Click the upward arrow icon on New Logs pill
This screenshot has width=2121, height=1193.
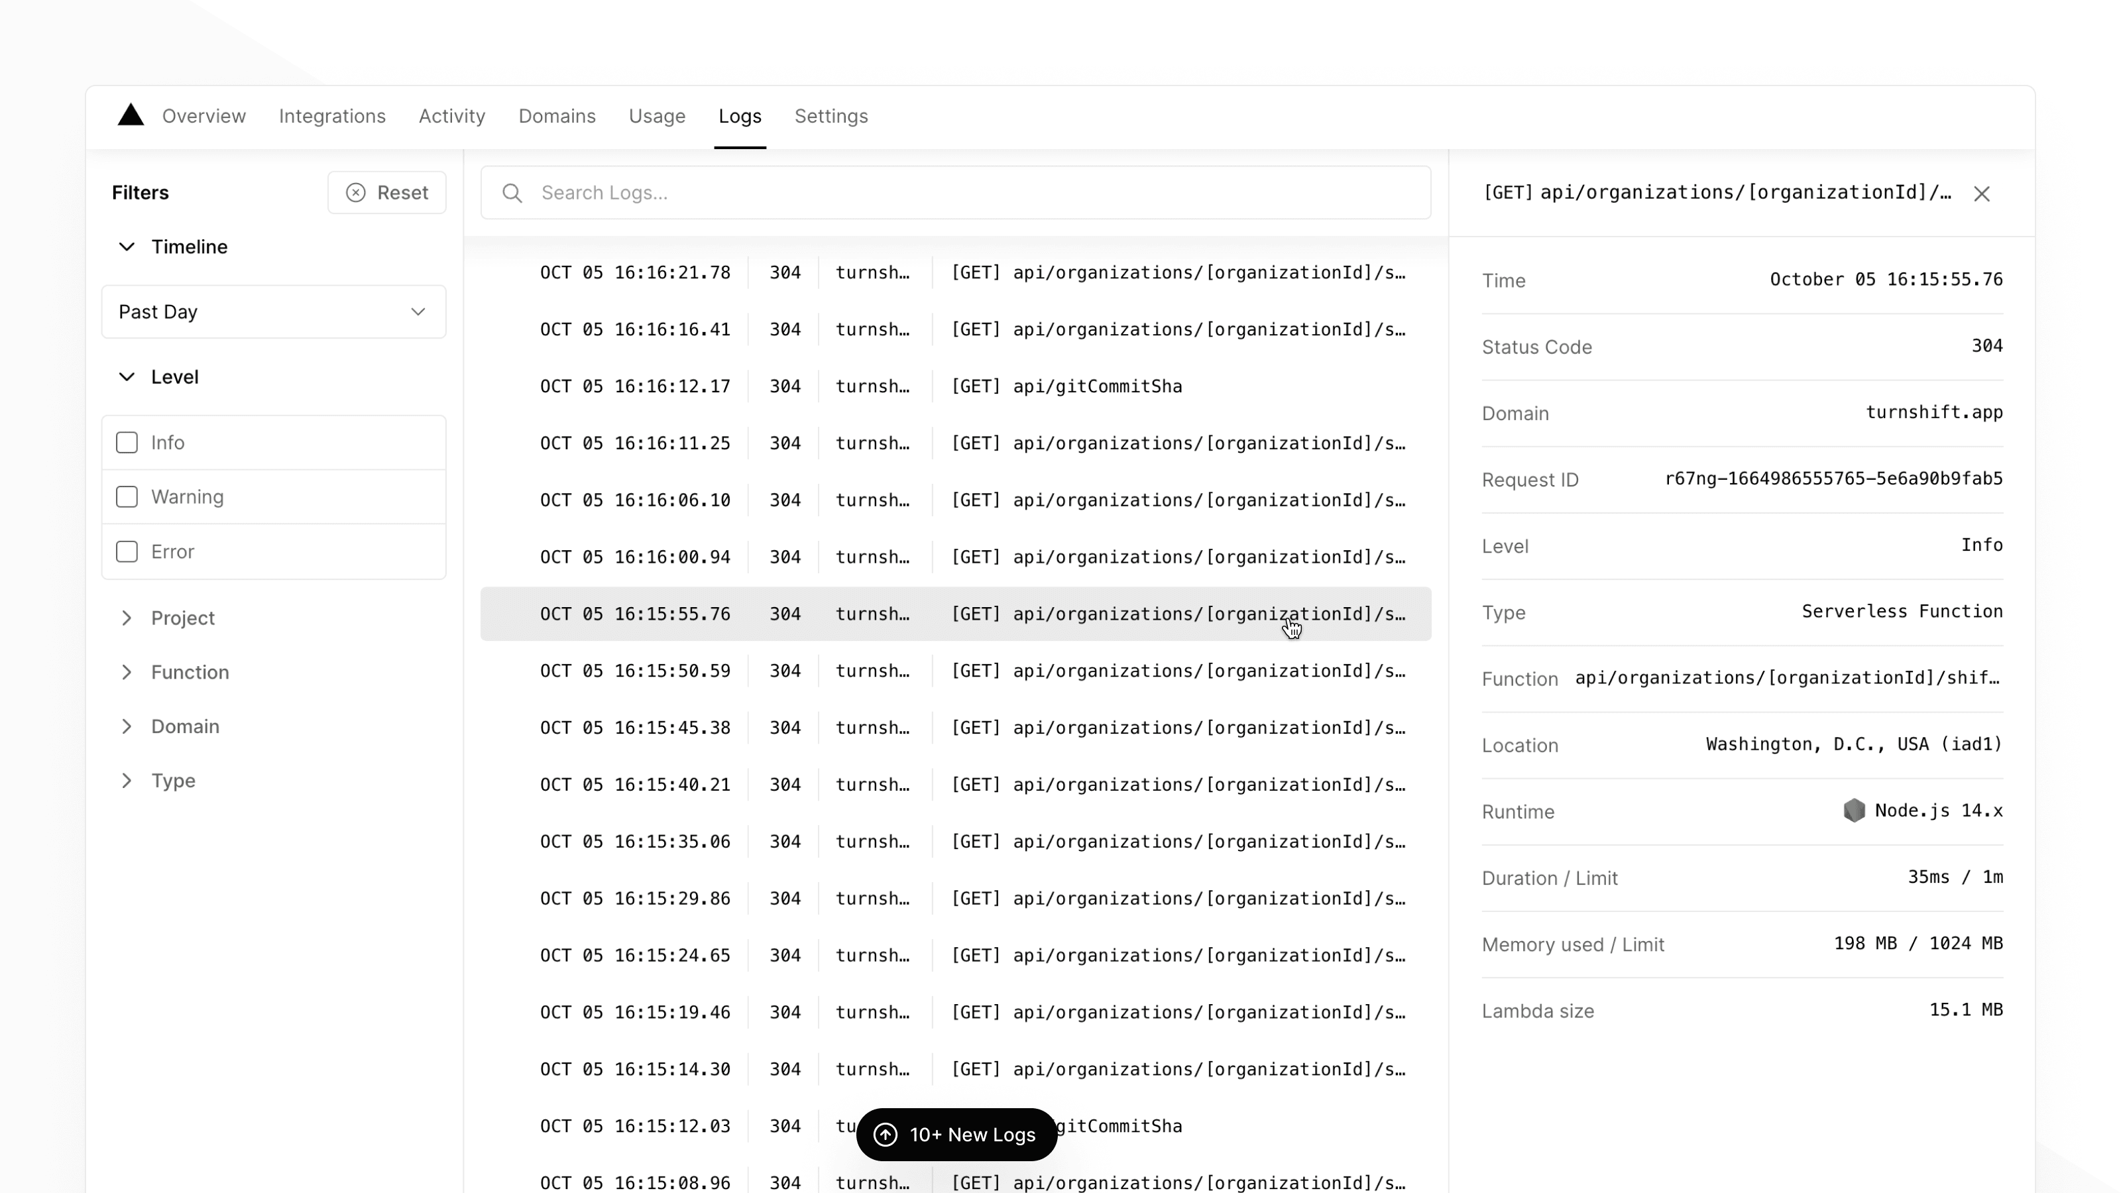(x=886, y=1134)
